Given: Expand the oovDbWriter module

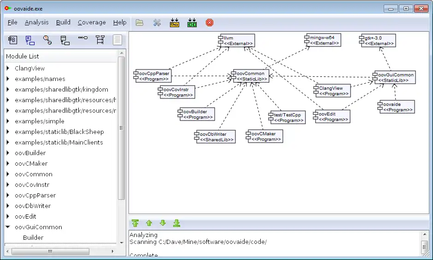Looking at the screenshot, I should (x=8, y=206).
